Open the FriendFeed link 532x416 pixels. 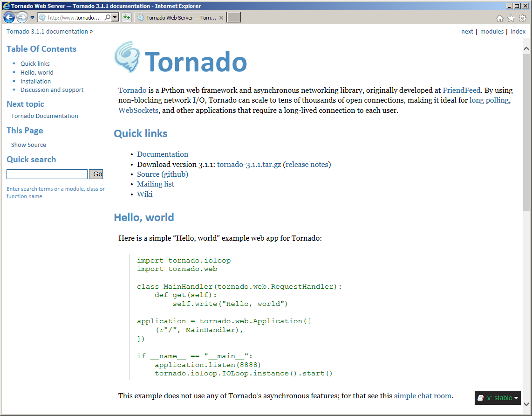462,90
